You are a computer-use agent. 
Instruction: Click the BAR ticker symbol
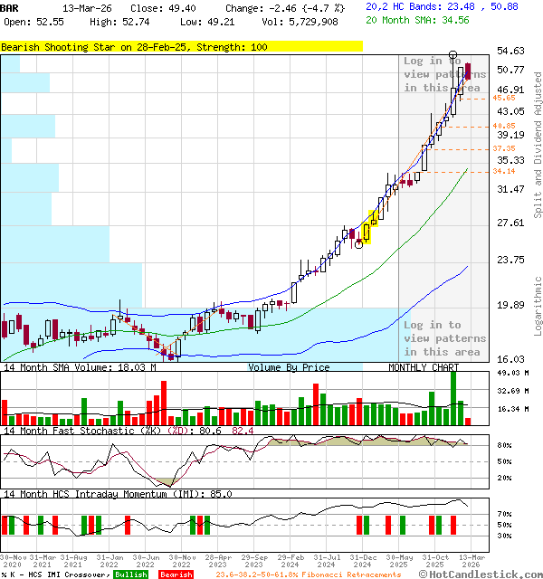pyautogui.click(x=9, y=7)
